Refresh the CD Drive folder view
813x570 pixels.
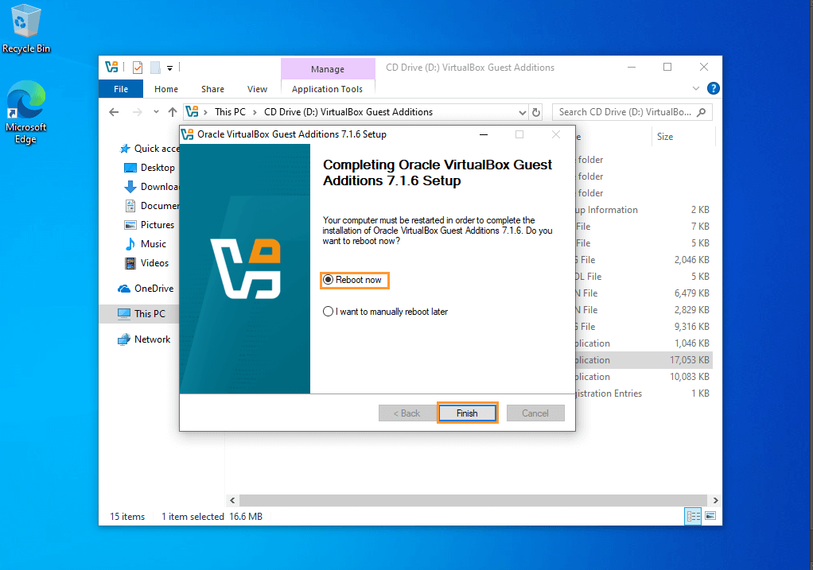pos(536,112)
